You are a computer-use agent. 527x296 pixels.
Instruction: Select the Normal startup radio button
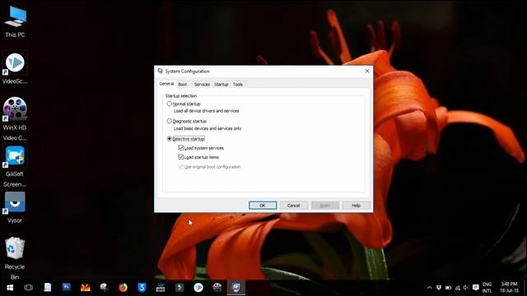(x=170, y=104)
